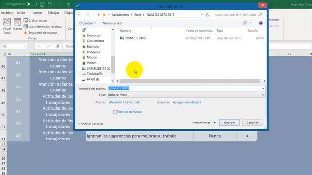Select Toshiba (E:) drive

[x=95, y=74]
